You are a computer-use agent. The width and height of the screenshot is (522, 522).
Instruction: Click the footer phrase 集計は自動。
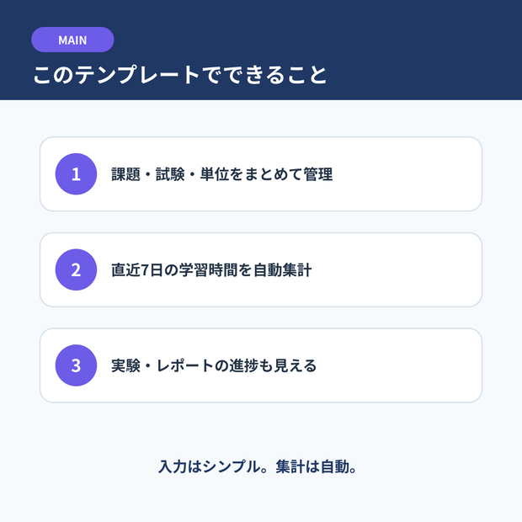click(x=317, y=466)
